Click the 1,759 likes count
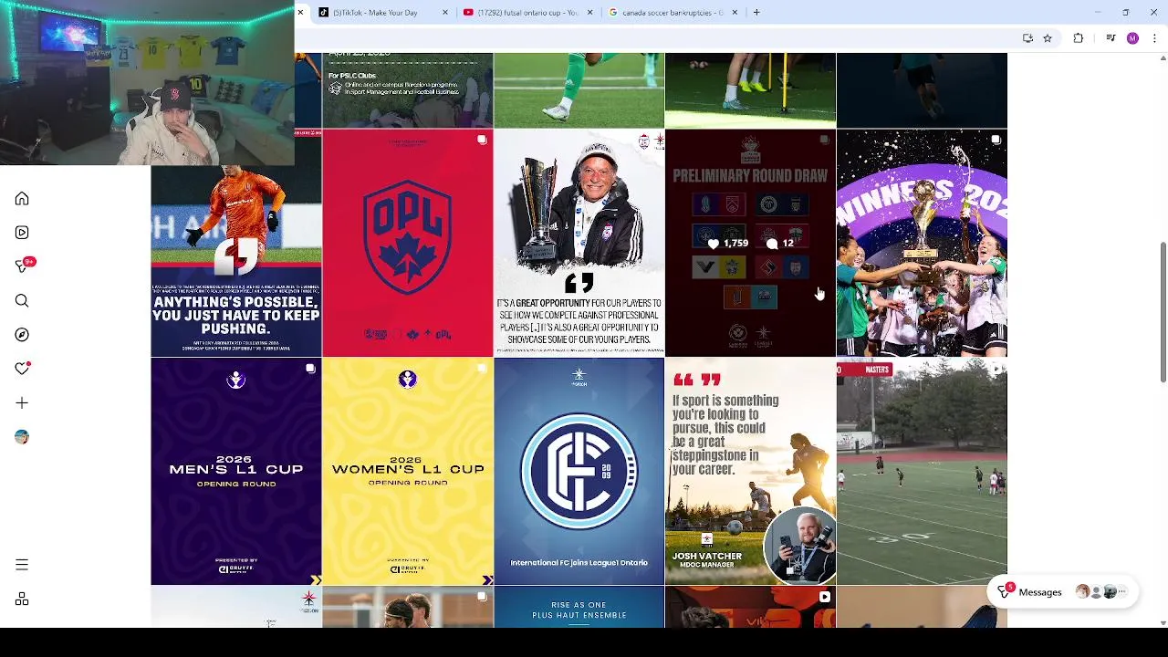This screenshot has width=1168, height=657. [728, 244]
